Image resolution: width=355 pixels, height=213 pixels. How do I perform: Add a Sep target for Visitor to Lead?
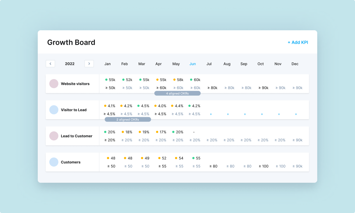pyautogui.click(x=245, y=114)
